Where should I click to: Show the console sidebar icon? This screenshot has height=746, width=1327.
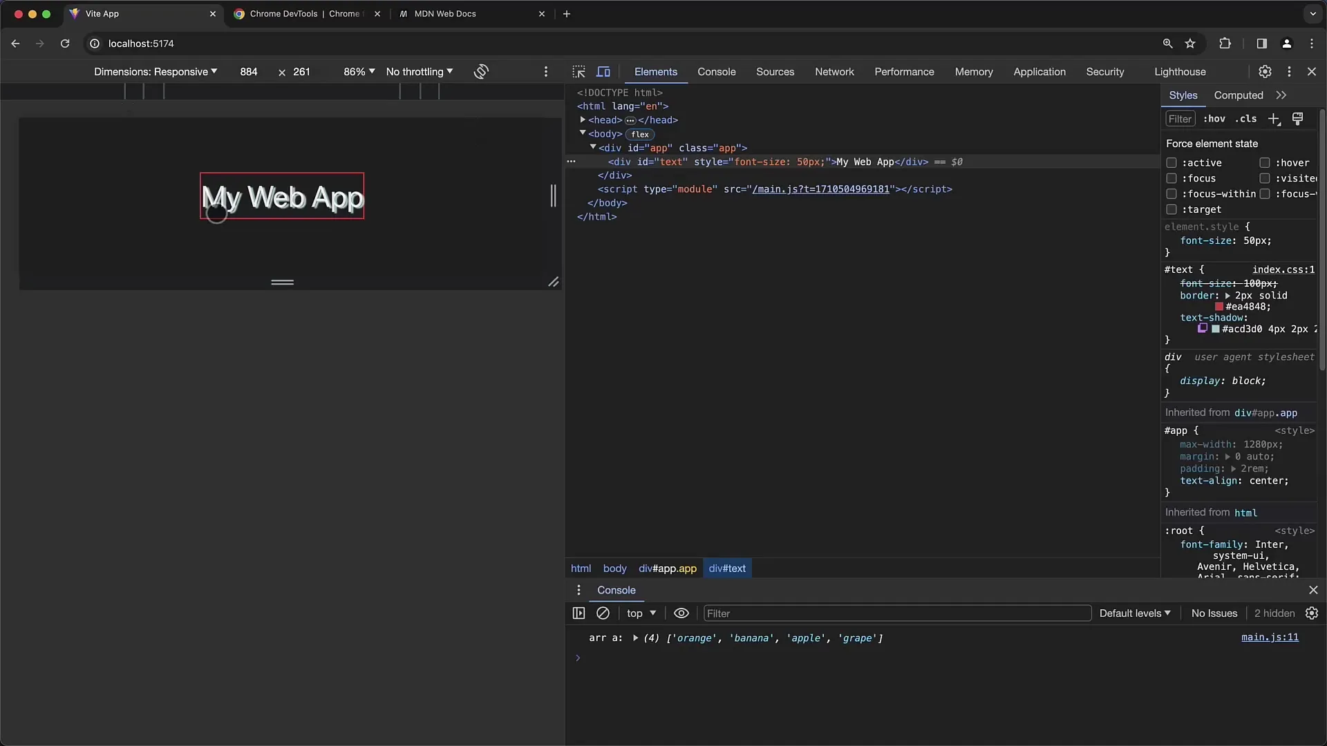click(x=579, y=613)
